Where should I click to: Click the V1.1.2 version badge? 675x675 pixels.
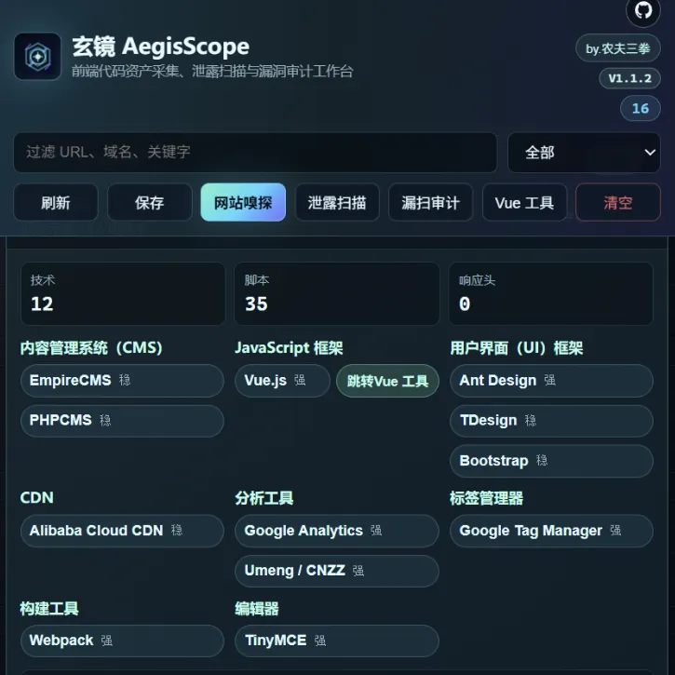click(x=629, y=78)
